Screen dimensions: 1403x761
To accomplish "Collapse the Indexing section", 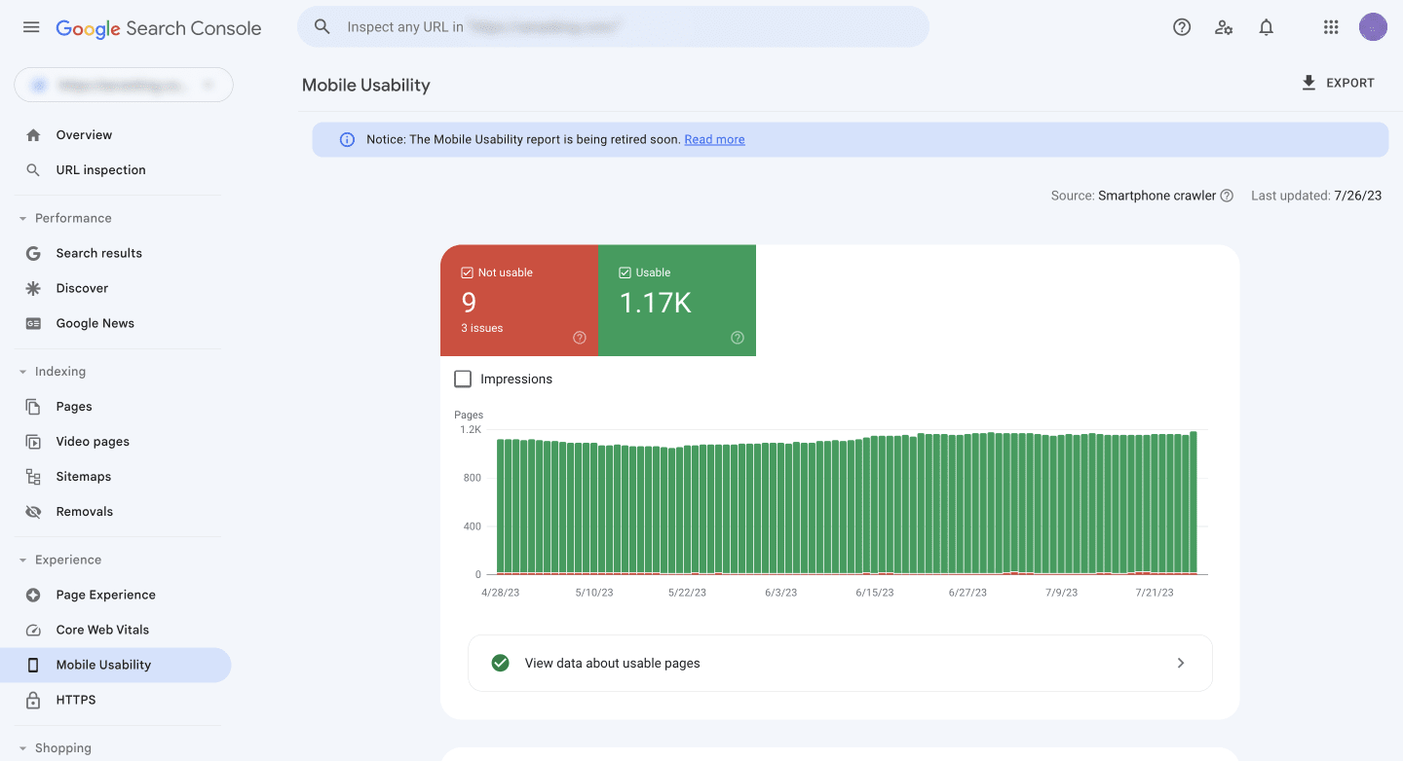I will (x=22, y=372).
